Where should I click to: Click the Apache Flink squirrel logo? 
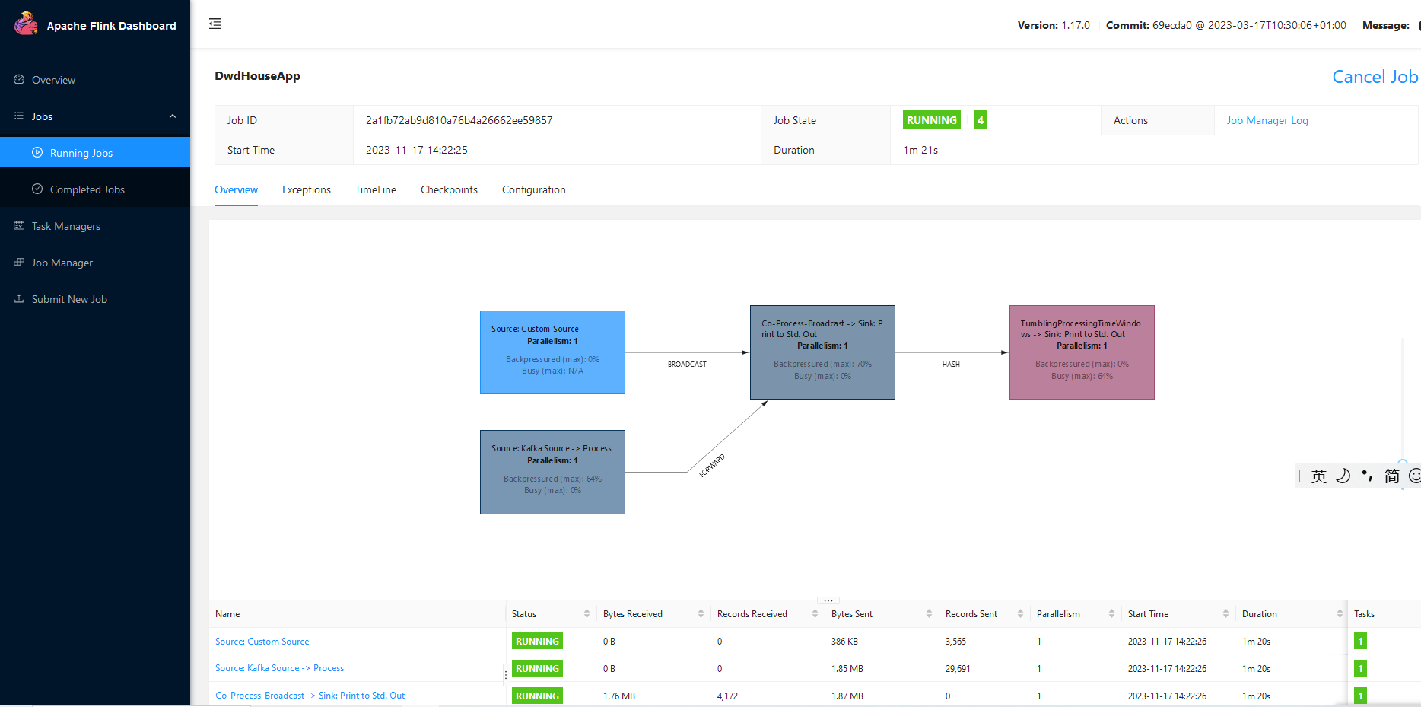(x=26, y=24)
